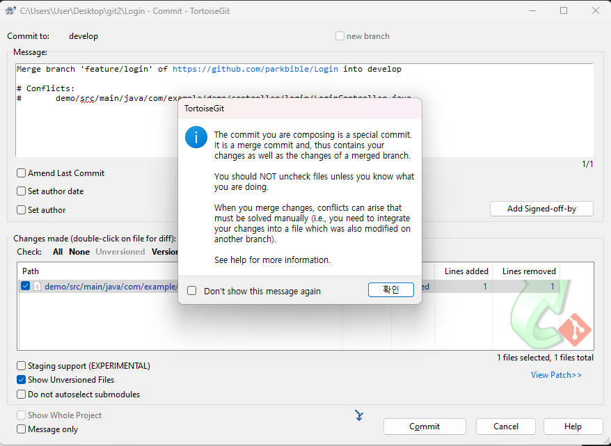Viewport: 611px width, 446px height.
Task: Open Help for the commit dialog
Action: [x=573, y=427]
